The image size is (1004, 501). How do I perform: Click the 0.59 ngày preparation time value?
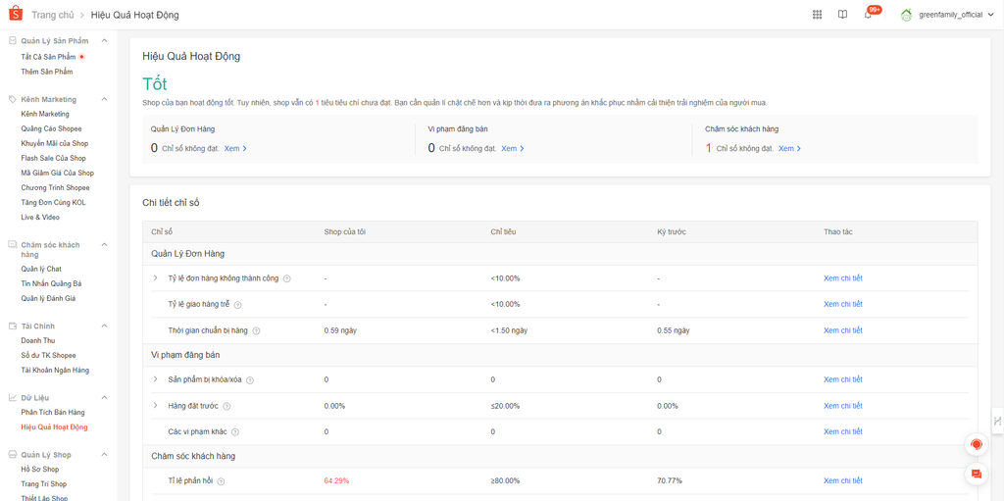[x=340, y=330]
